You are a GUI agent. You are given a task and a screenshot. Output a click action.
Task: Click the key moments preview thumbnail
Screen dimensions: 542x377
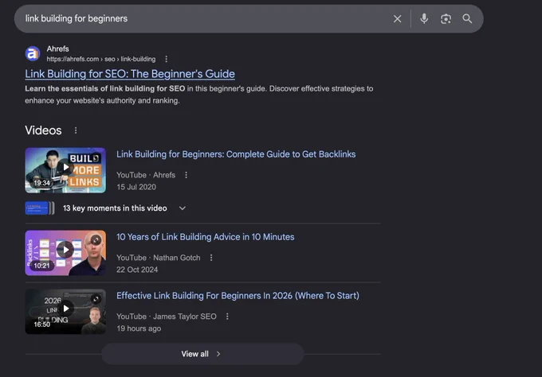(x=39, y=208)
